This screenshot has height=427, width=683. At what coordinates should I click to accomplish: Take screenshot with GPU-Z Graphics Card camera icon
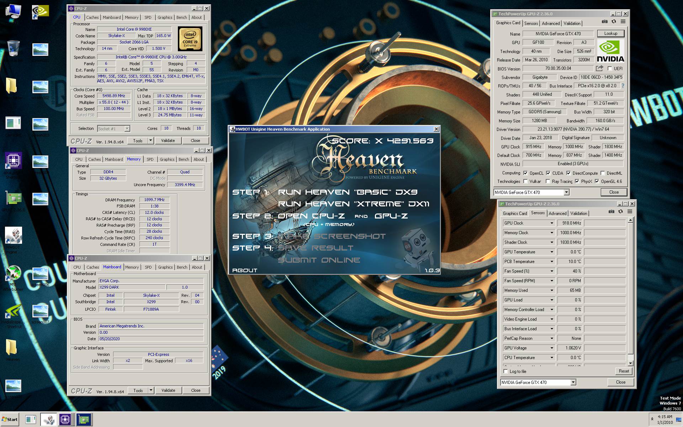604,22
